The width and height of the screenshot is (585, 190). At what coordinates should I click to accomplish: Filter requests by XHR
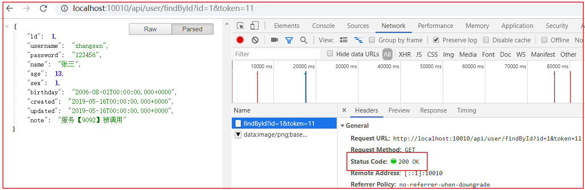pyautogui.click(x=405, y=54)
